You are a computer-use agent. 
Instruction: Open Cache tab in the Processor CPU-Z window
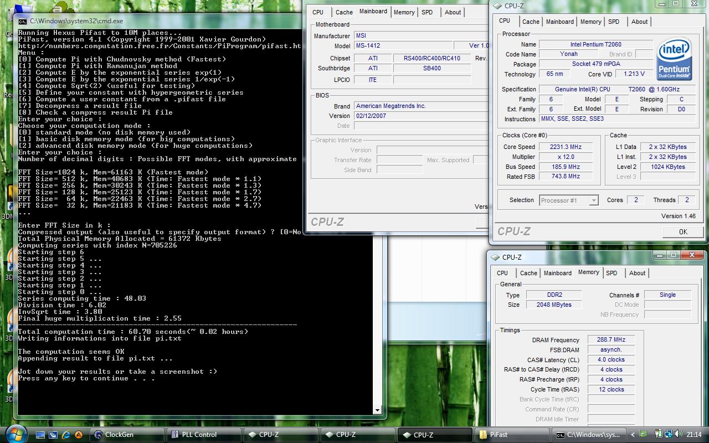pos(531,22)
